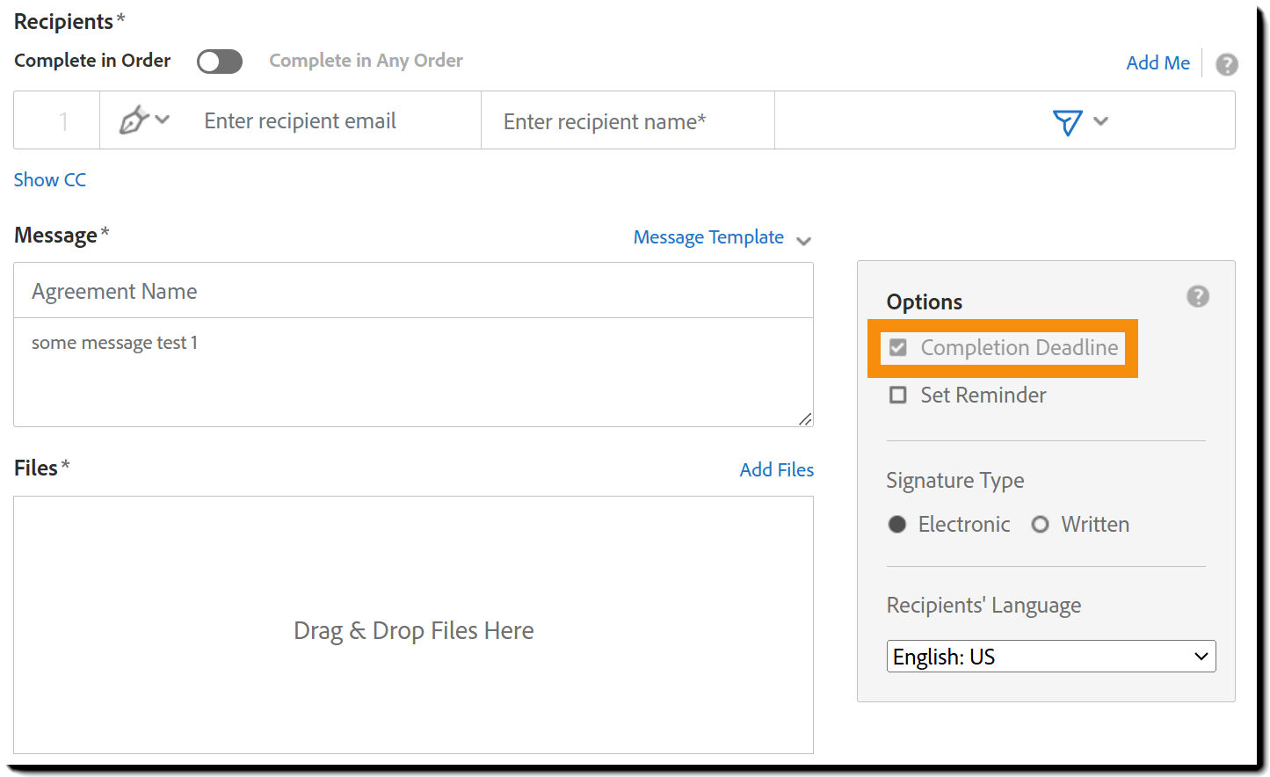Choose Electronic signature type

pos(896,524)
